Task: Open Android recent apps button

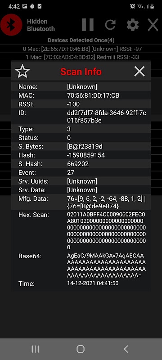Action: click(x=35, y=349)
